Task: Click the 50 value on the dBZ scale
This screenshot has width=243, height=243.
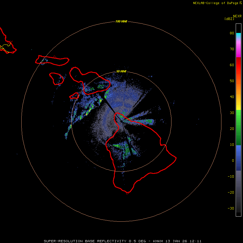Action: point(232,81)
